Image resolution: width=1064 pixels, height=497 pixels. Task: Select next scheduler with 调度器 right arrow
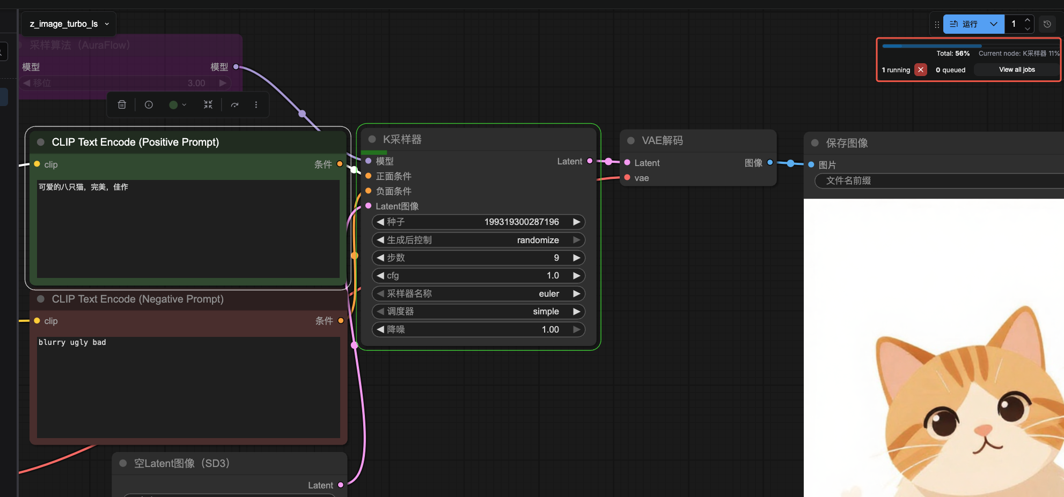click(x=577, y=311)
